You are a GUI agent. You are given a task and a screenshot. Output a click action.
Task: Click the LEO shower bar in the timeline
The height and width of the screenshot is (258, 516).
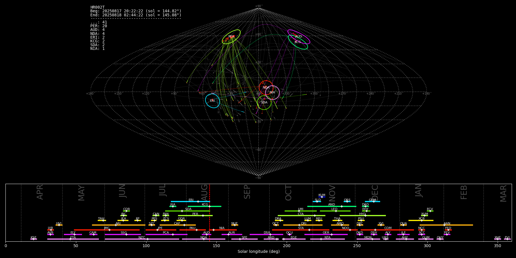[x=335, y=211]
